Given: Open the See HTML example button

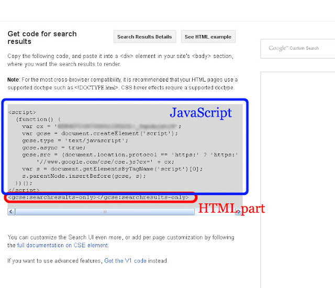Looking at the screenshot, I should [x=208, y=37].
